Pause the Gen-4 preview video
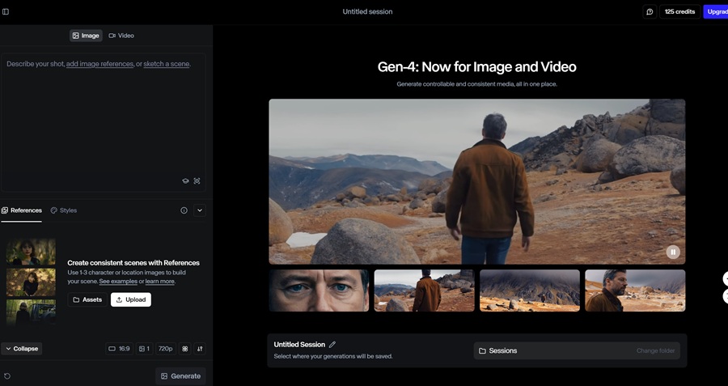The image size is (728, 386). coord(673,252)
